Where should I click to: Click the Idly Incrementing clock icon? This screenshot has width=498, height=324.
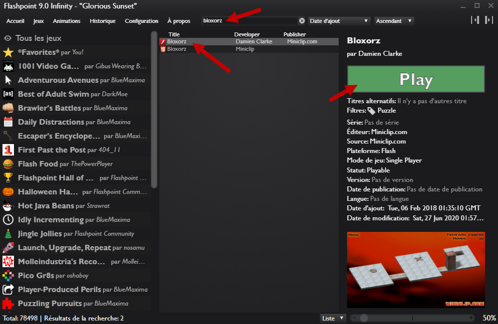[x=8, y=220]
